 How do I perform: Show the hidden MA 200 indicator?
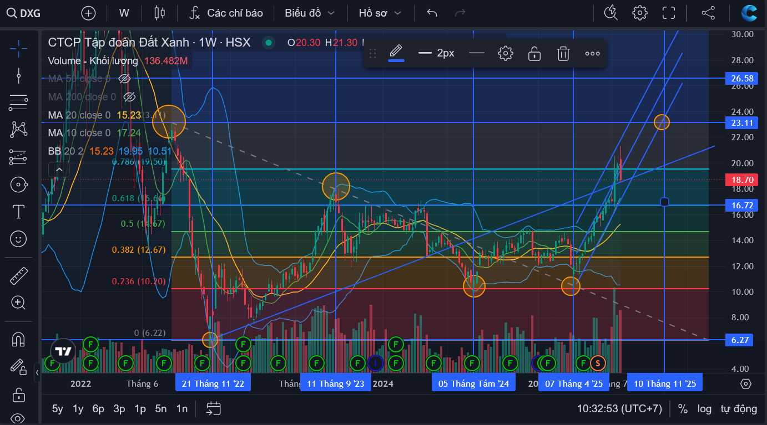pos(129,97)
